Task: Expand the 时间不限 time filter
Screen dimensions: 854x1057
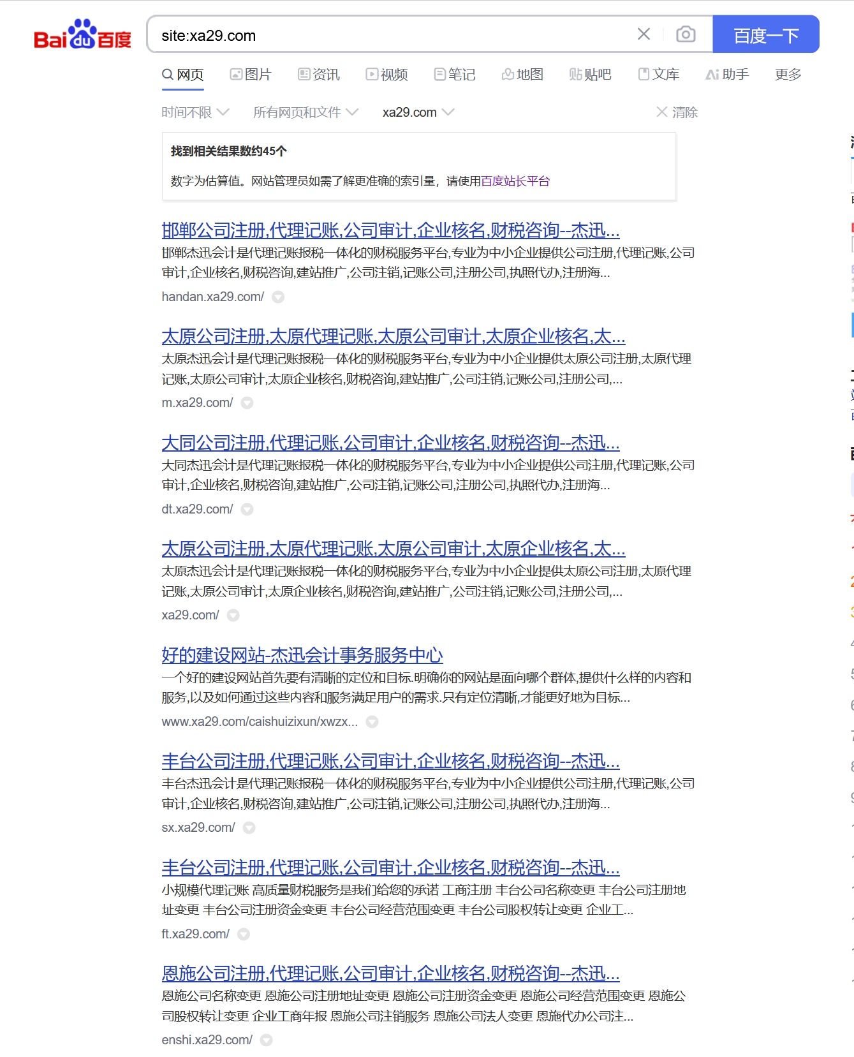Action: 195,112
